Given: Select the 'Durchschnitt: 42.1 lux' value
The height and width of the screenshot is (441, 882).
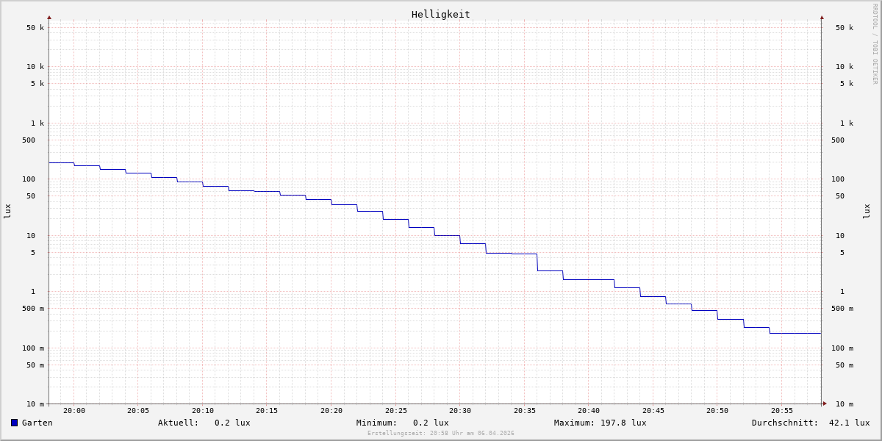Looking at the screenshot, I should [x=811, y=423].
